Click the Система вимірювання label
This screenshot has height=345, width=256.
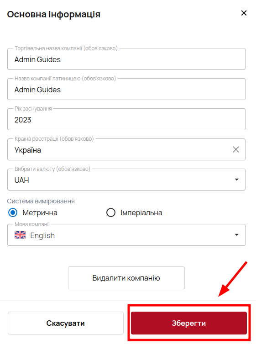click(41, 201)
